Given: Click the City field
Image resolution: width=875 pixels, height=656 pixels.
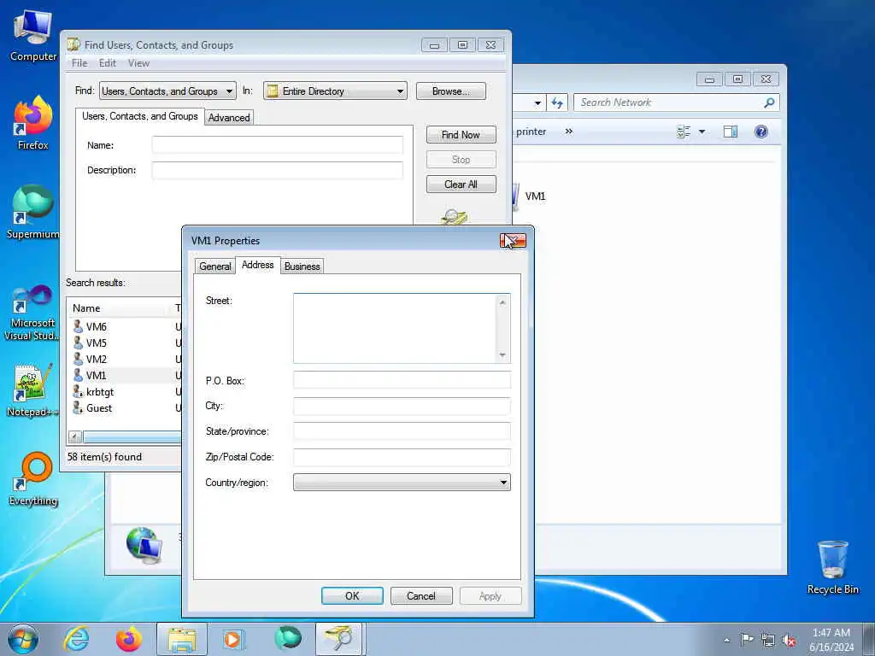Looking at the screenshot, I should (x=402, y=406).
